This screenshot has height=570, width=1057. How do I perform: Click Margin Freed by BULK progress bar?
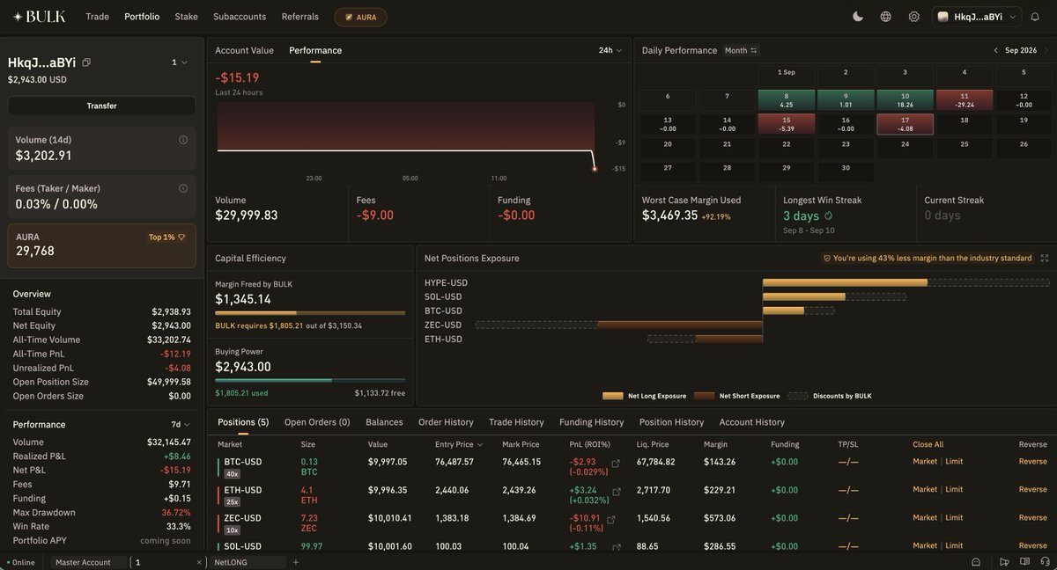pyautogui.click(x=310, y=313)
